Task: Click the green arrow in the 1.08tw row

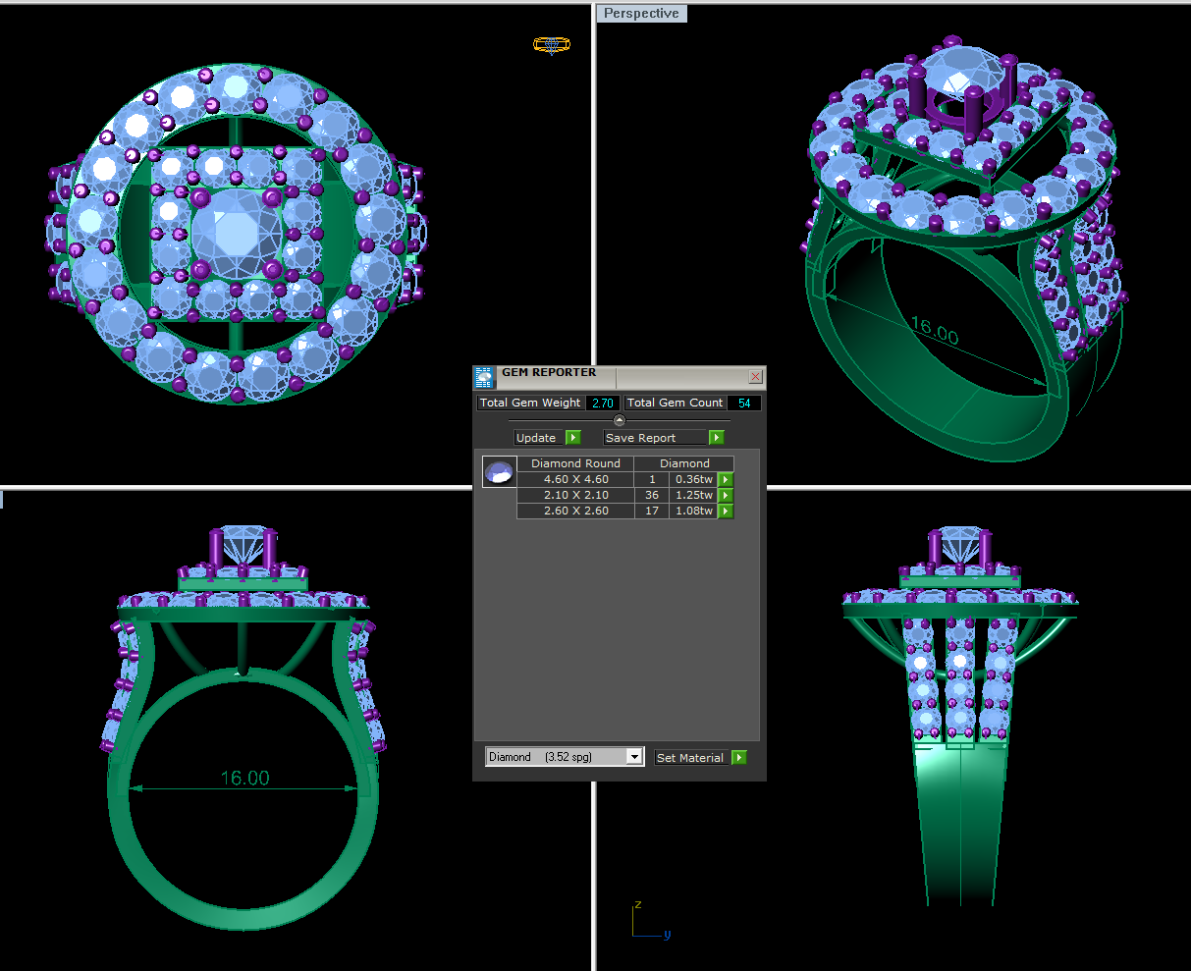Action: (x=726, y=511)
